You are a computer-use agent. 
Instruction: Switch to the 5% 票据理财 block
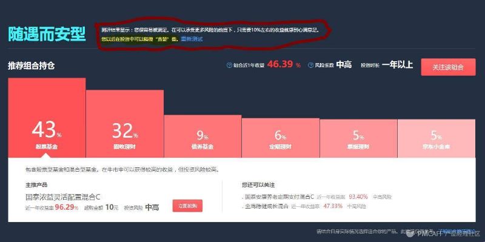coord(358,139)
